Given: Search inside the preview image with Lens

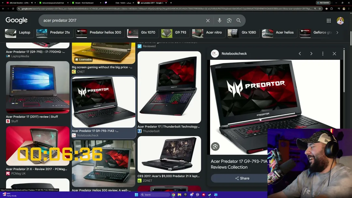Looking at the screenshot, I should click(215, 147).
